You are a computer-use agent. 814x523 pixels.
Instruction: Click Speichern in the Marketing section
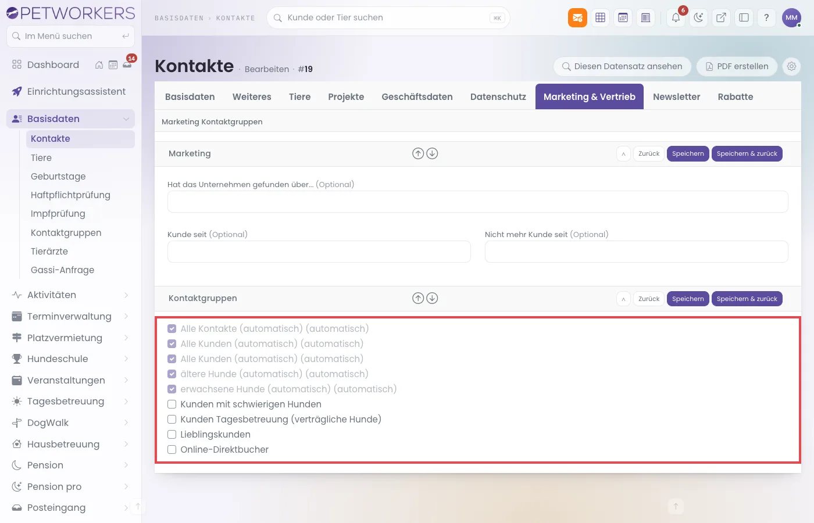688,153
